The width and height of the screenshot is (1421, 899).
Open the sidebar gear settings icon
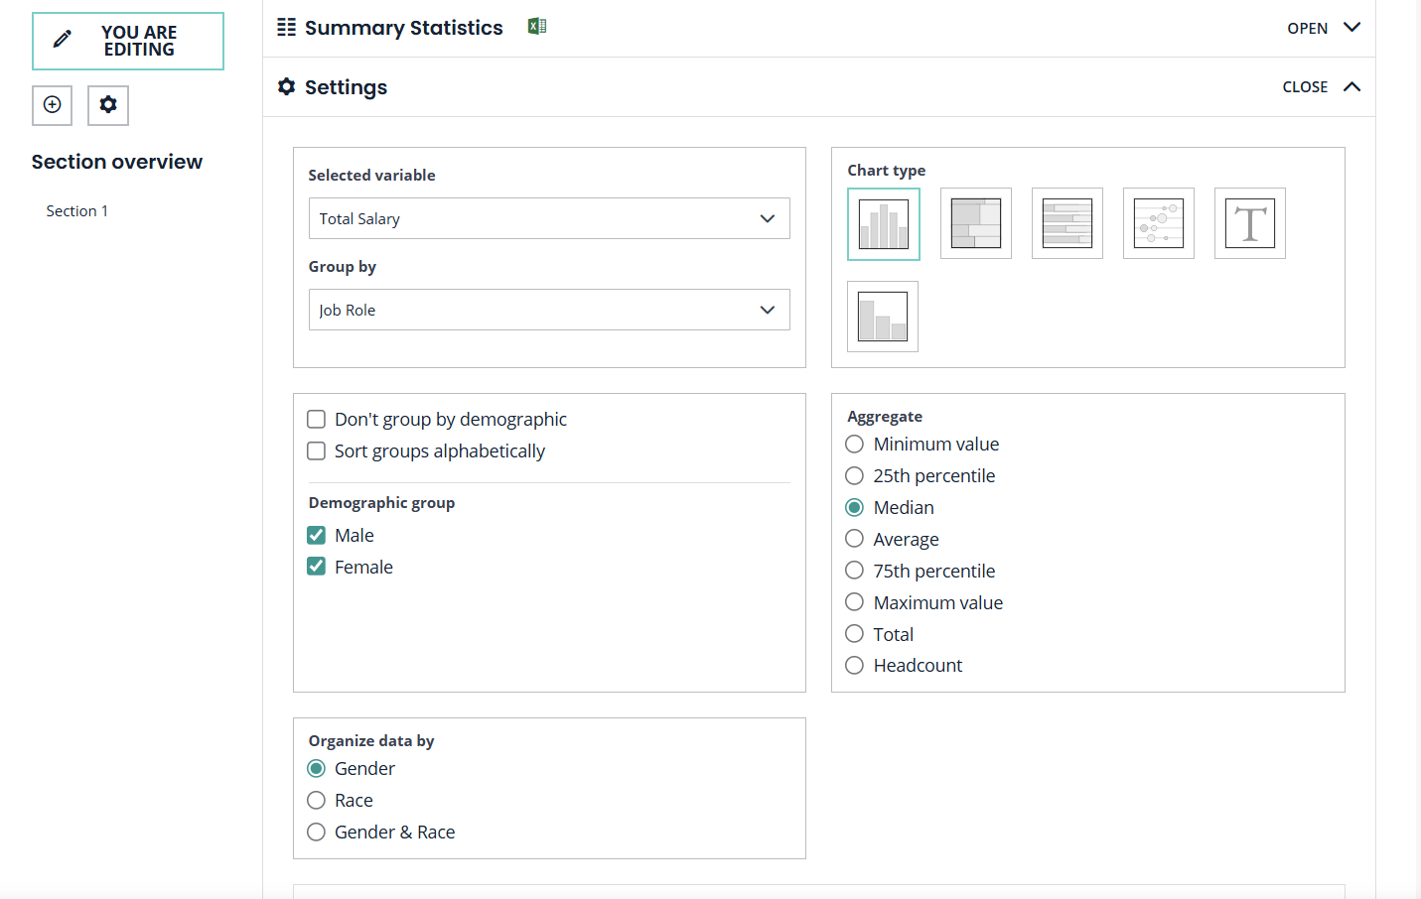(x=108, y=105)
